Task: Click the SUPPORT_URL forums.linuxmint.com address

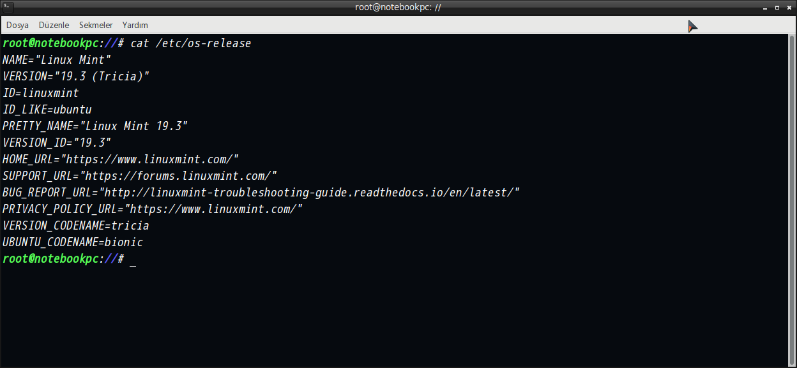Action: pyautogui.click(x=178, y=176)
